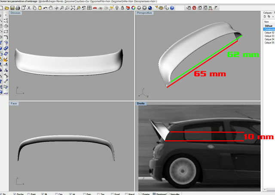275x195 pixels.
Task: Enable the Point object snap checkbox
Action: coord(27,194)
